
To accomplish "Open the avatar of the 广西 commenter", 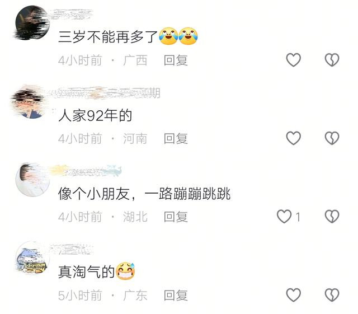I will click(32, 22).
